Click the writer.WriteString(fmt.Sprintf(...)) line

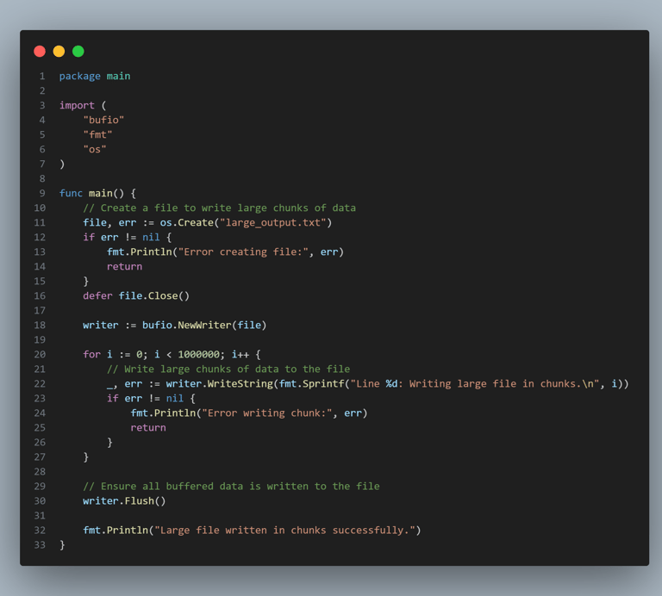[x=367, y=384]
